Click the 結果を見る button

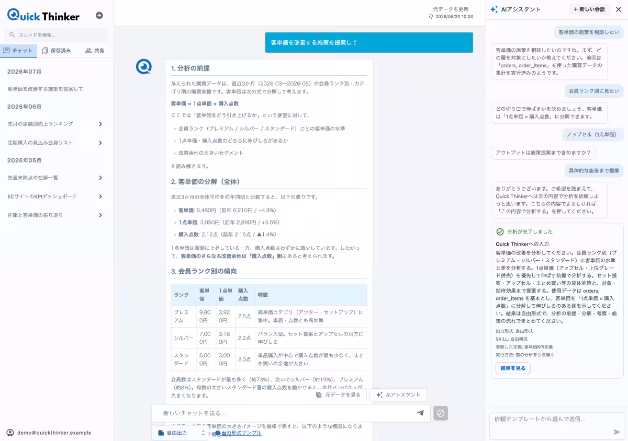coord(513,368)
